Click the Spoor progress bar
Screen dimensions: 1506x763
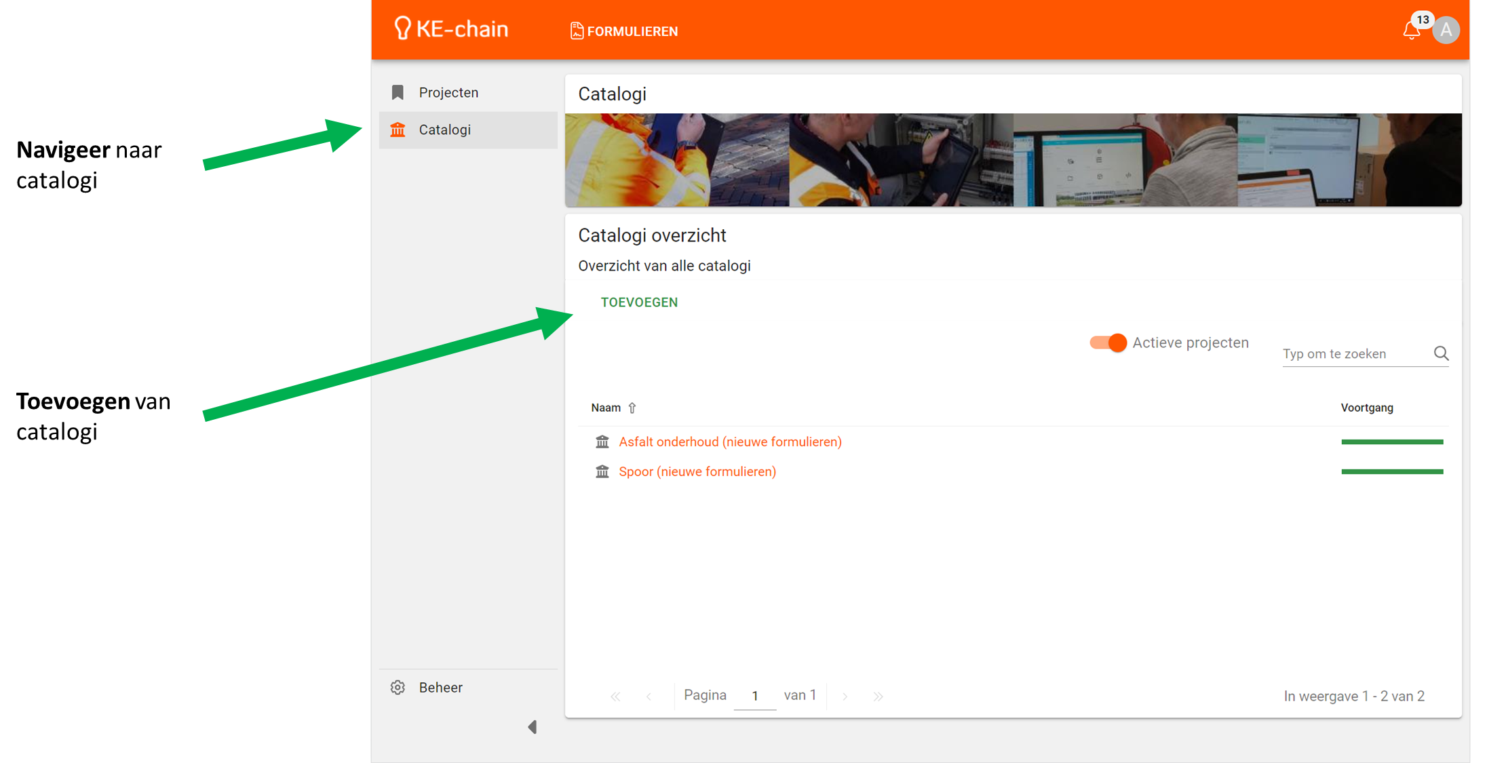1392,471
